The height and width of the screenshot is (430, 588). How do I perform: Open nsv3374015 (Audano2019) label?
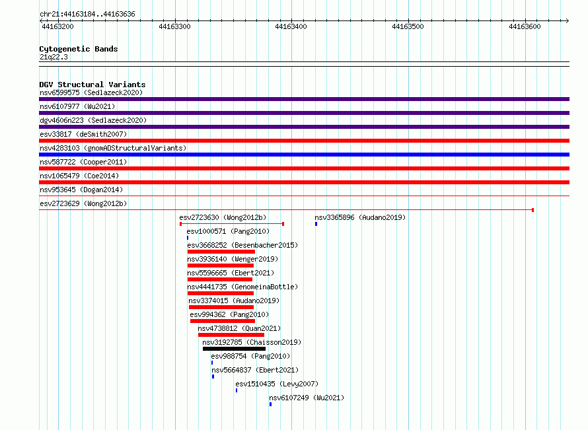[x=234, y=301]
